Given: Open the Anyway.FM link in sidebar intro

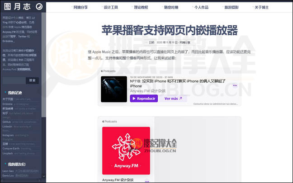Looking at the screenshot, I should (x=9, y=32).
